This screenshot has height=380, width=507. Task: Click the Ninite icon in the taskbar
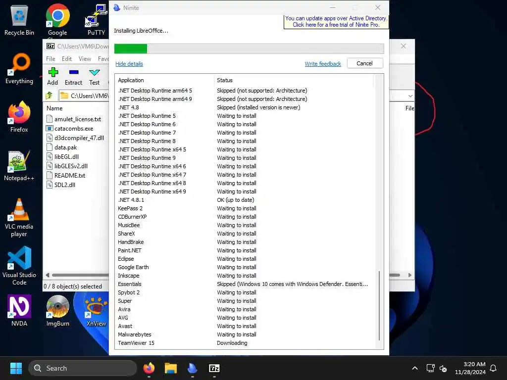click(193, 368)
